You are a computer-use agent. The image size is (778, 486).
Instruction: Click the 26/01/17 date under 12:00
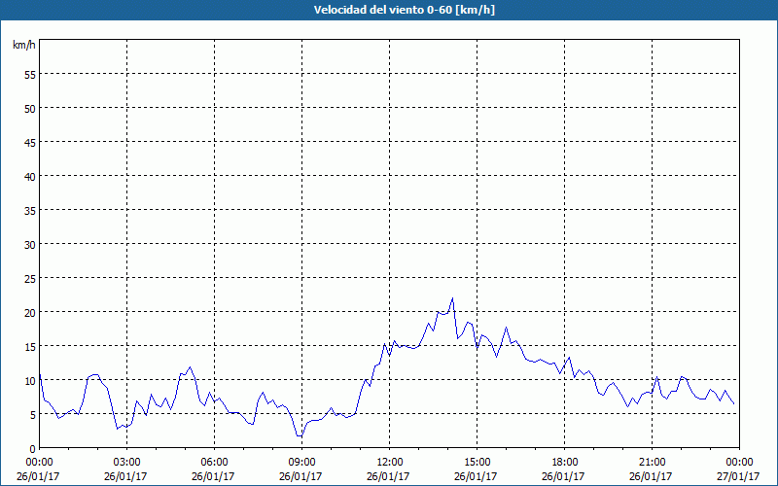point(388,476)
